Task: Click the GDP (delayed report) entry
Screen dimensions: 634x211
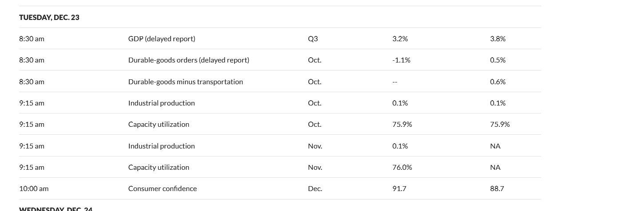Action: [162, 39]
